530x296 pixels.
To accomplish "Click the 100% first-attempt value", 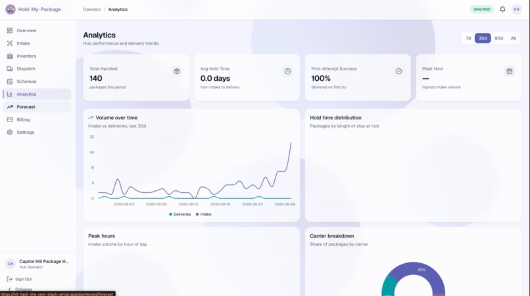I will pos(321,78).
